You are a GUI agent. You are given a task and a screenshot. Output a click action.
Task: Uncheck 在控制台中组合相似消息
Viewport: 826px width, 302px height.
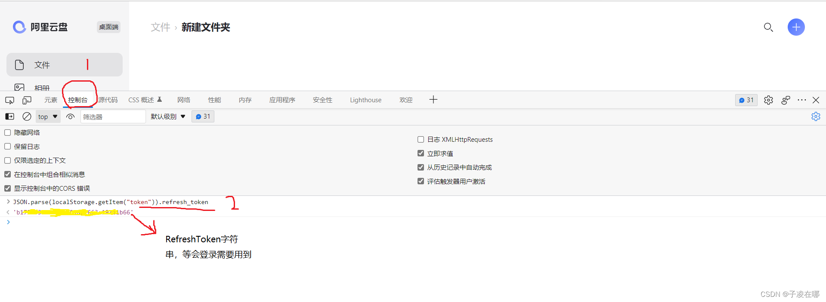tap(8, 174)
